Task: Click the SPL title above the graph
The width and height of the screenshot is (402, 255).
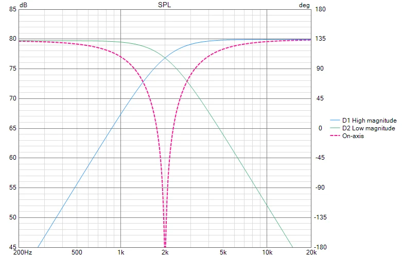Action: pyautogui.click(x=164, y=5)
